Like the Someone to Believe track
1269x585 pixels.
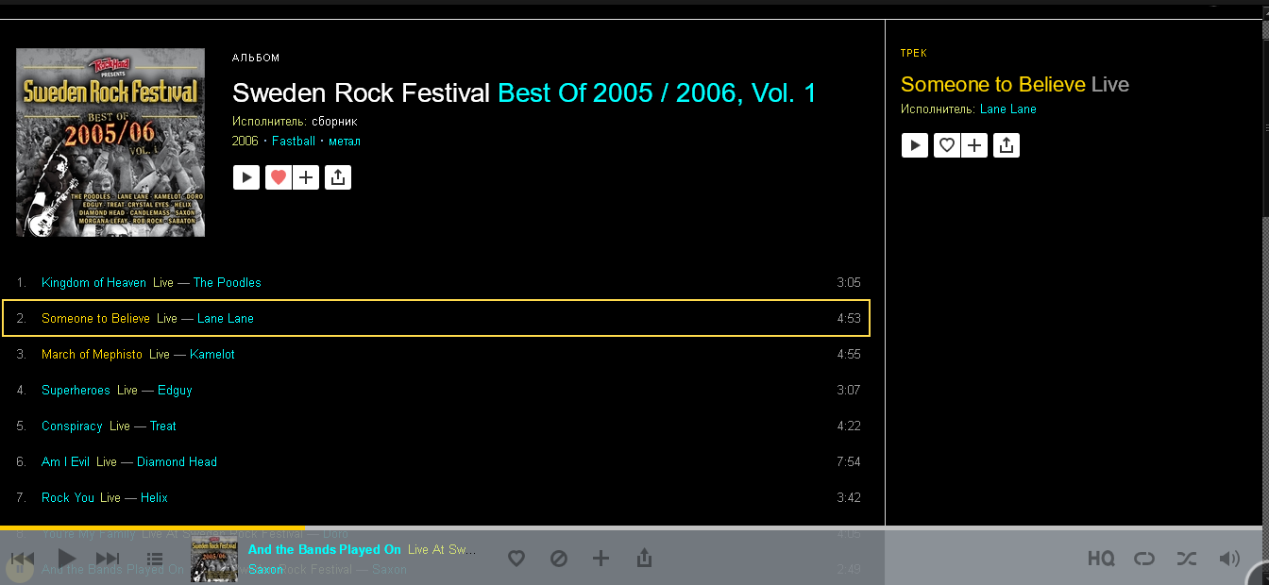(947, 145)
